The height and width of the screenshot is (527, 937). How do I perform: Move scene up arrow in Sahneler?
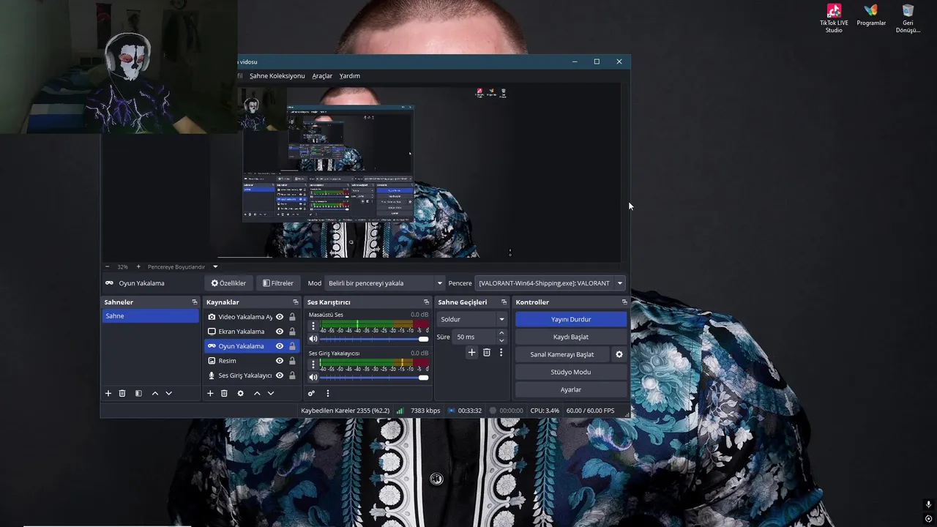pyautogui.click(x=155, y=393)
